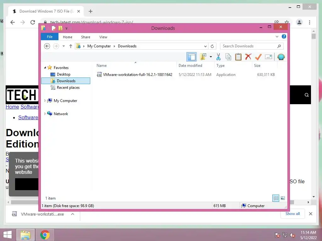This screenshot has height=241, width=322.
Task: Click the blue shell icon in toolbar
Action: [281, 57]
